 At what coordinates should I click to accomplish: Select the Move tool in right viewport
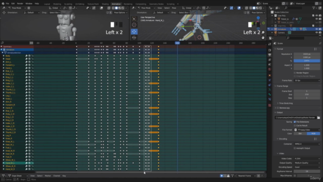click(x=134, y=31)
